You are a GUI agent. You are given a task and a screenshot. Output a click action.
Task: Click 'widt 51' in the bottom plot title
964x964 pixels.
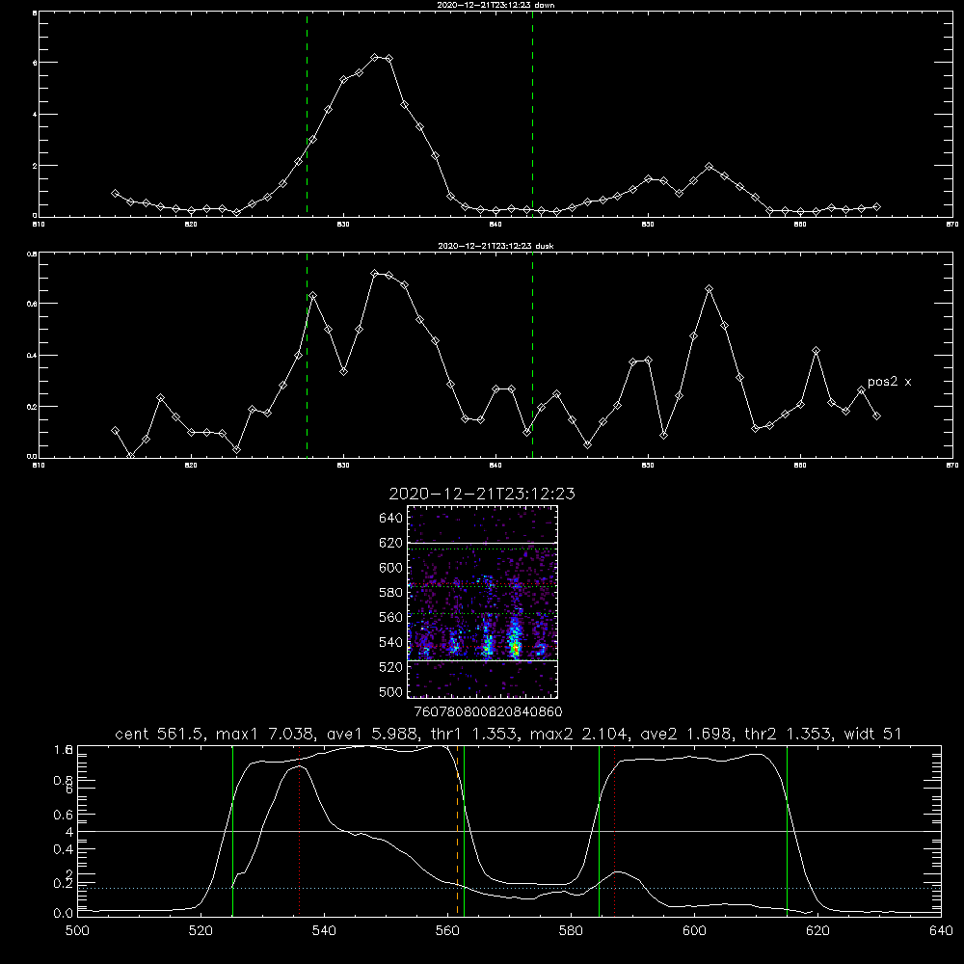tap(872, 734)
